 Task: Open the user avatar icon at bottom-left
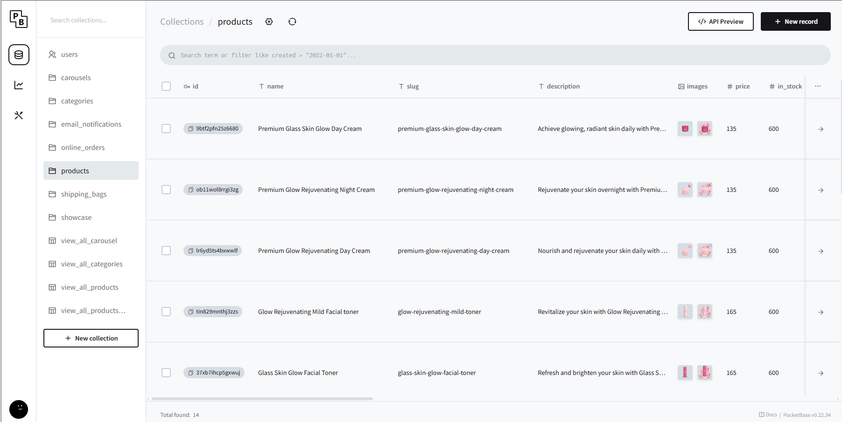(19, 409)
